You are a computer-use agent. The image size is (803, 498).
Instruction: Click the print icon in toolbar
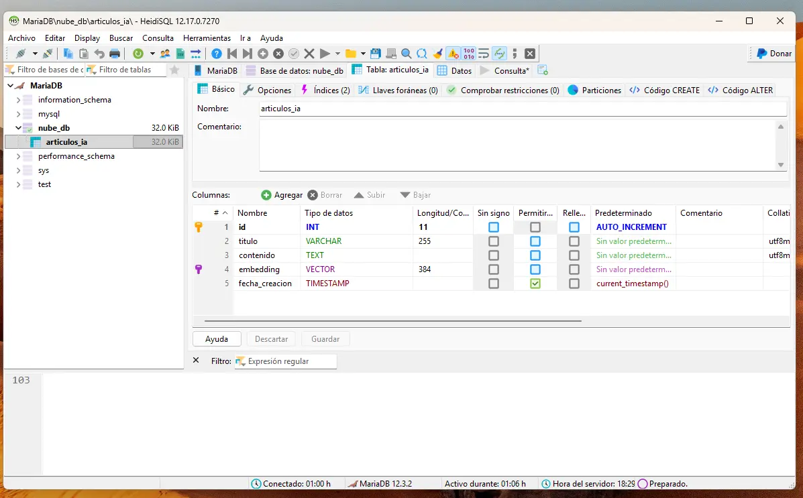pyautogui.click(x=115, y=53)
